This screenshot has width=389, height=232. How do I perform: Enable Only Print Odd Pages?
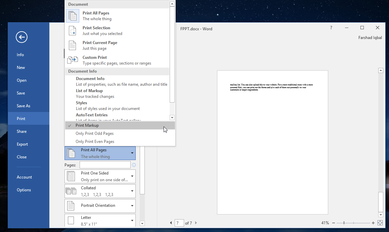(x=95, y=133)
